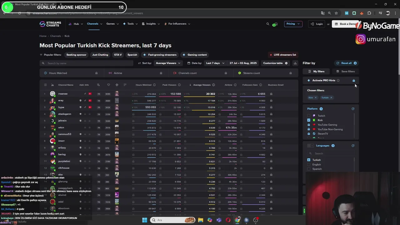Open info icon next to Hours Watched column

[x=154, y=85]
